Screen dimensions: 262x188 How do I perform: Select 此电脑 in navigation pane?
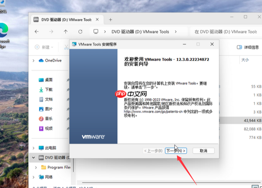coord(47,148)
